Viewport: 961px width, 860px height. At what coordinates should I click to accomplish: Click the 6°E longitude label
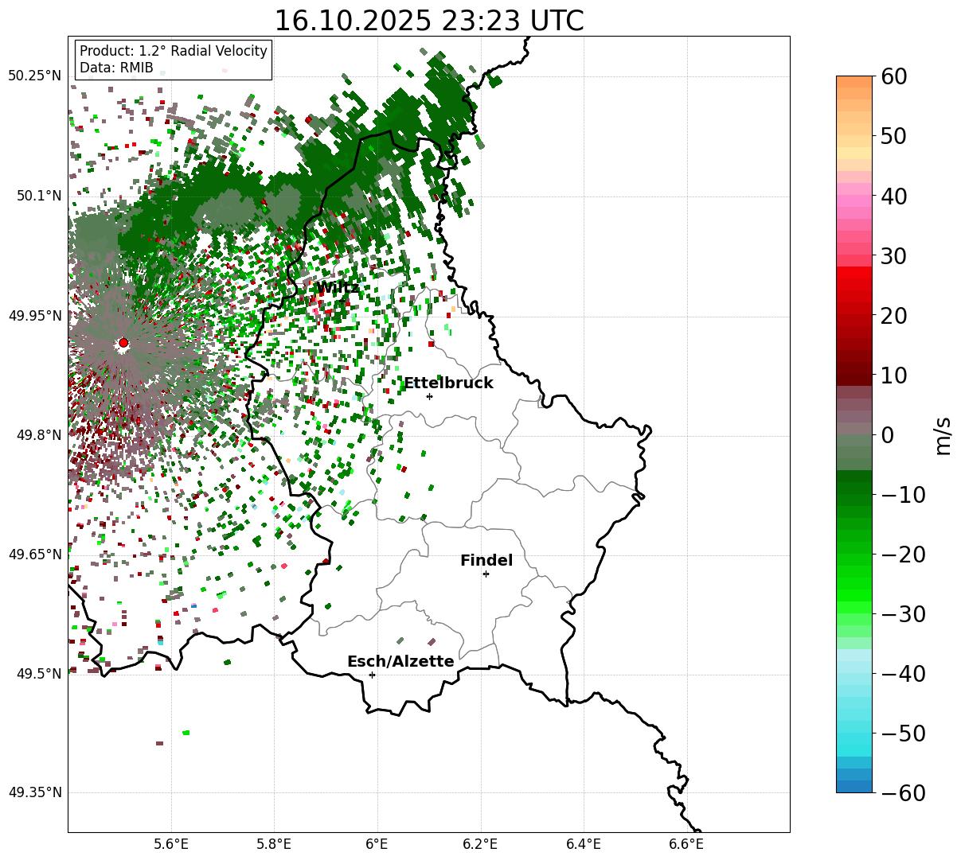(x=377, y=844)
